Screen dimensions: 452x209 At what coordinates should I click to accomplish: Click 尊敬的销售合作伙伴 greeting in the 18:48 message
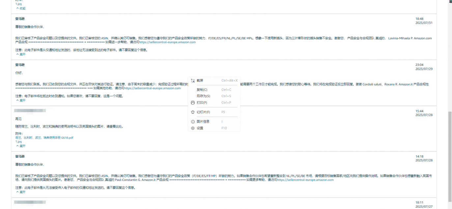(x=30, y=27)
